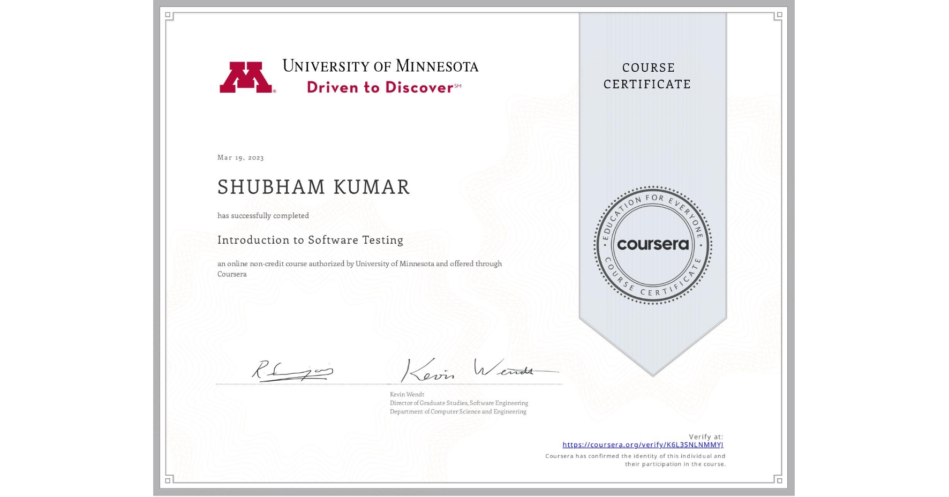Select 'has successfully completed' text line
The image size is (949, 497).
pyautogui.click(x=263, y=215)
